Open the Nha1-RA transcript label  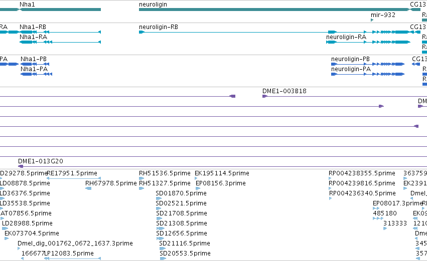click(x=33, y=37)
